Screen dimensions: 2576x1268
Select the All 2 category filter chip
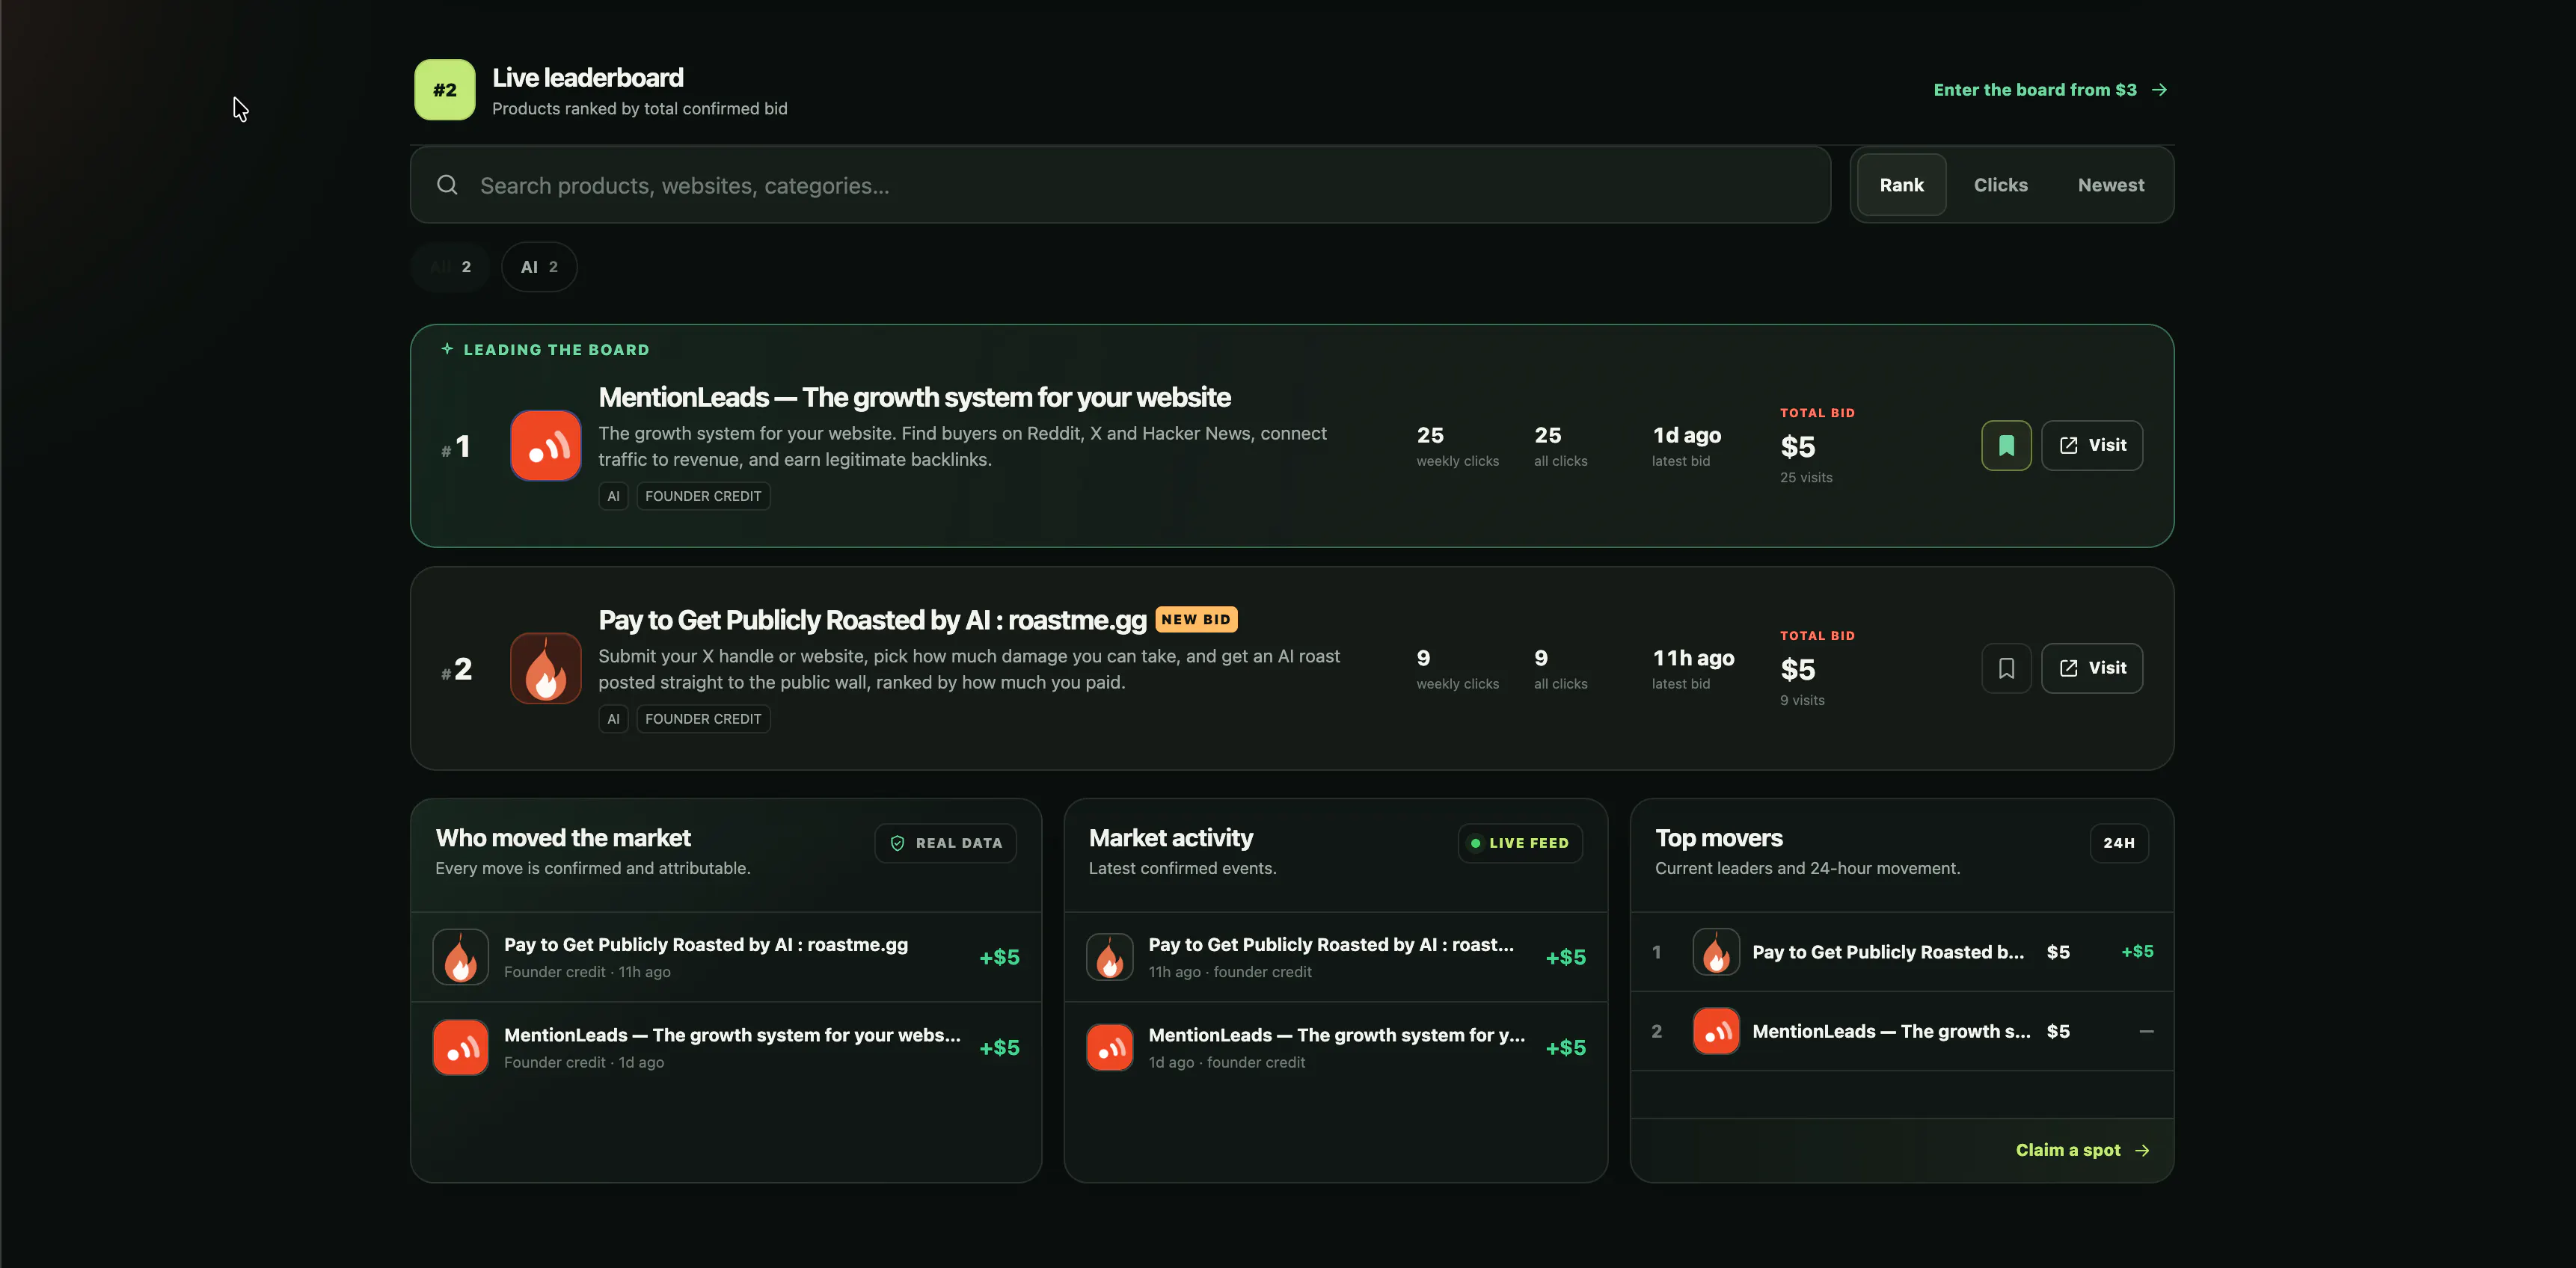450,267
